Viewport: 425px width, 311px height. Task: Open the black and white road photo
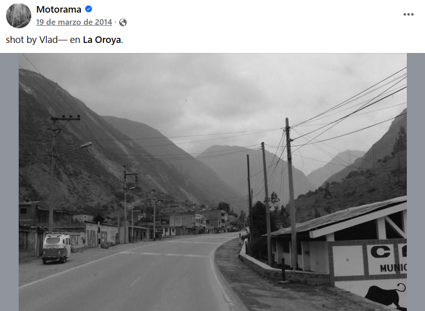coord(212,182)
